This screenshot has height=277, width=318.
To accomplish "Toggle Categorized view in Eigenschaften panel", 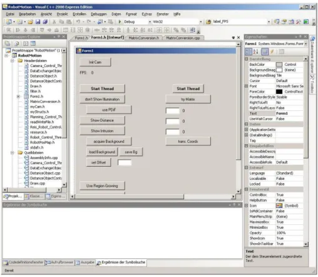I will tap(249, 51).
